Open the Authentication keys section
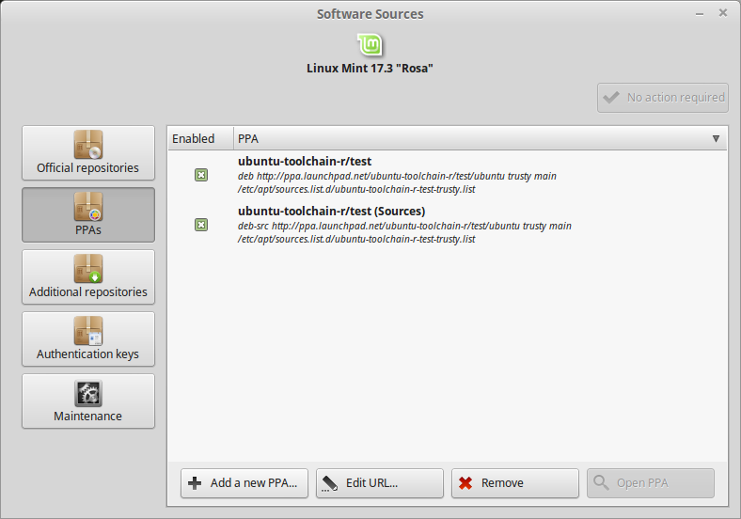741x519 pixels. pos(88,340)
